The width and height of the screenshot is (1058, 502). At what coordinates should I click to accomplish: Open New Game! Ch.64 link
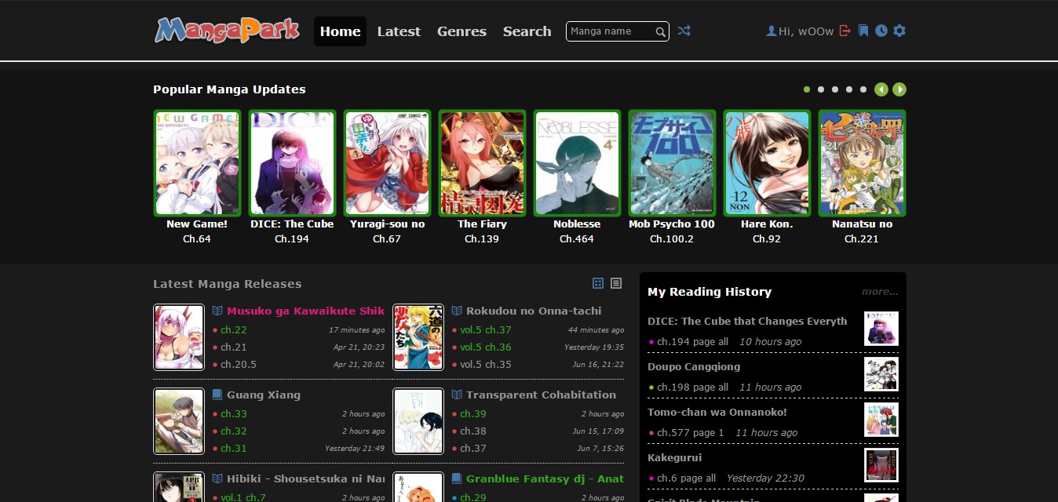197,238
